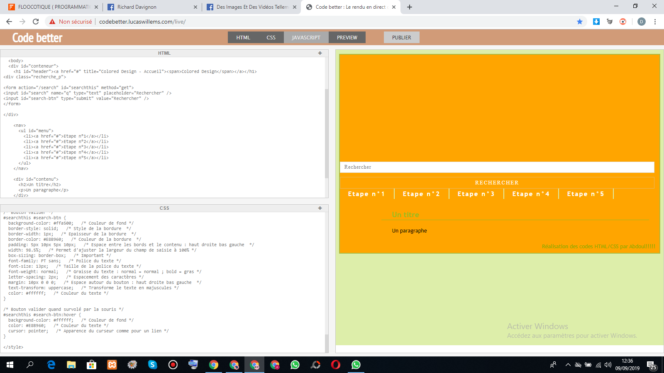Viewport: 664px width, 373px height.
Task: Click the Not Secure warning icon
Action: (x=52, y=22)
